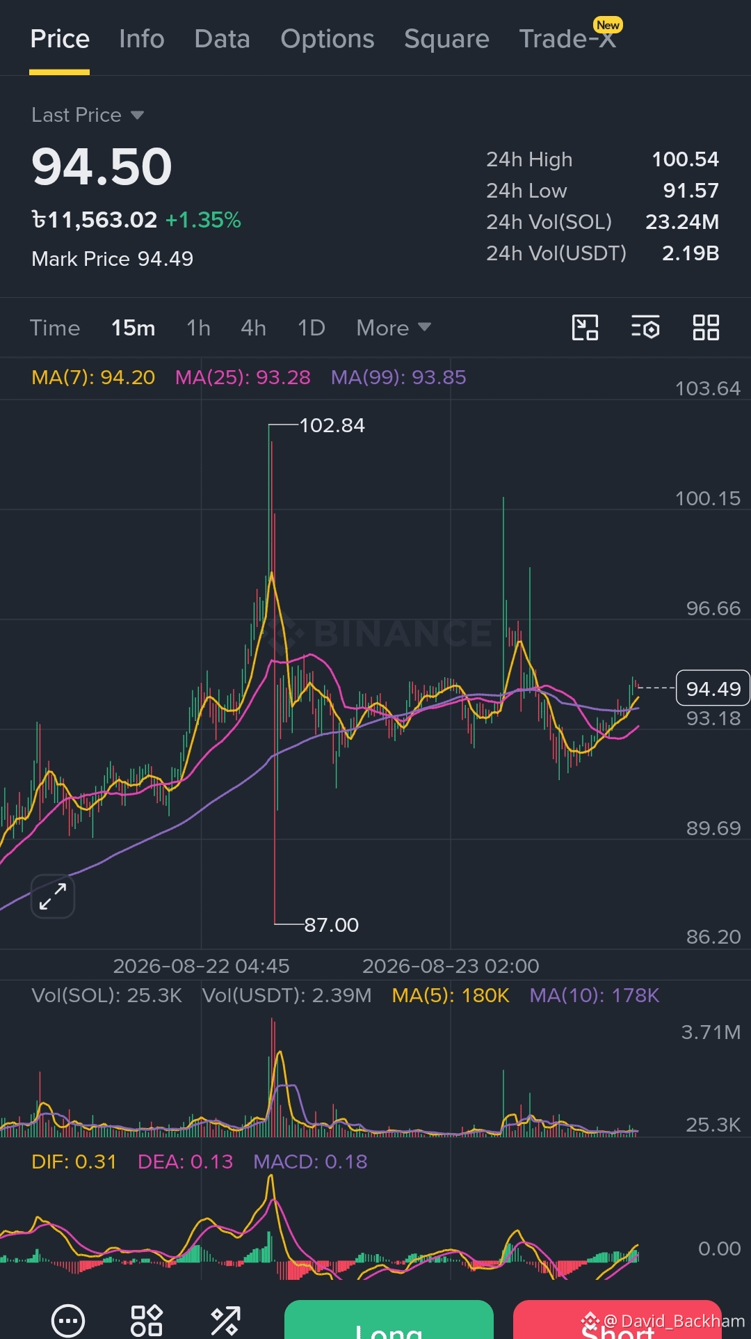Screen dimensions: 751x1339
Task: Tap the MACD: 0.18 indicator label
Action: coord(310,1162)
